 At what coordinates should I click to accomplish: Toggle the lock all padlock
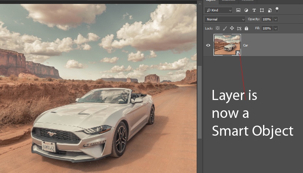[x=246, y=29]
